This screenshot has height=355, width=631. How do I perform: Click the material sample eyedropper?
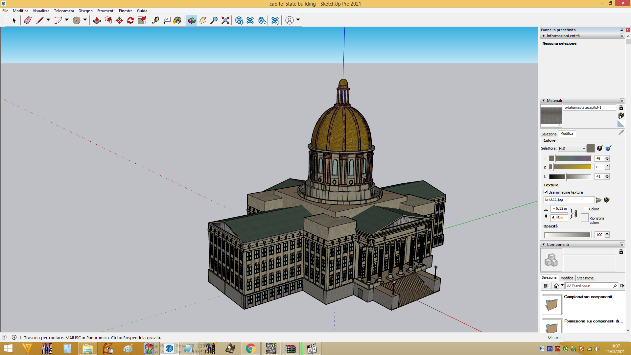[x=621, y=132]
